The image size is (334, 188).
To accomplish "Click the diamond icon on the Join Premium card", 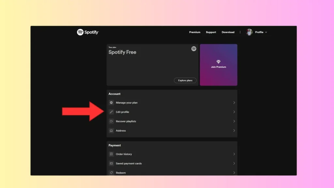I will [x=218, y=62].
